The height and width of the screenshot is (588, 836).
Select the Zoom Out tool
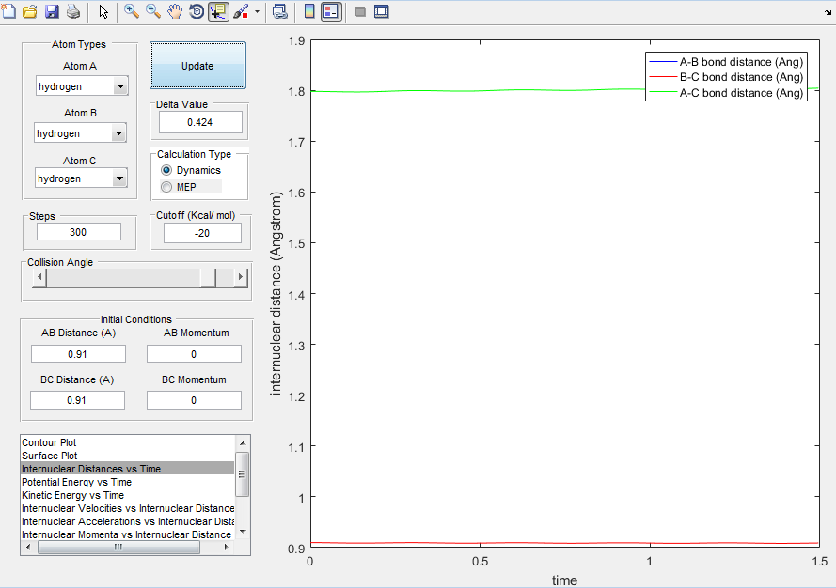pos(153,12)
